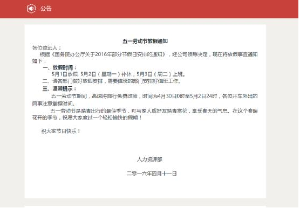Click the line beginning 同事注意掌握时间
The height and width of the screenshot is (208, 300).
[54, 103]
